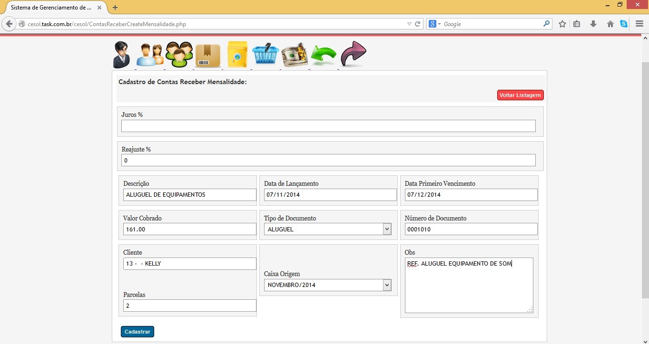Open the blue shopping basket icon
The width and height of the screenshot is (649, 344).
coord(265,55)
